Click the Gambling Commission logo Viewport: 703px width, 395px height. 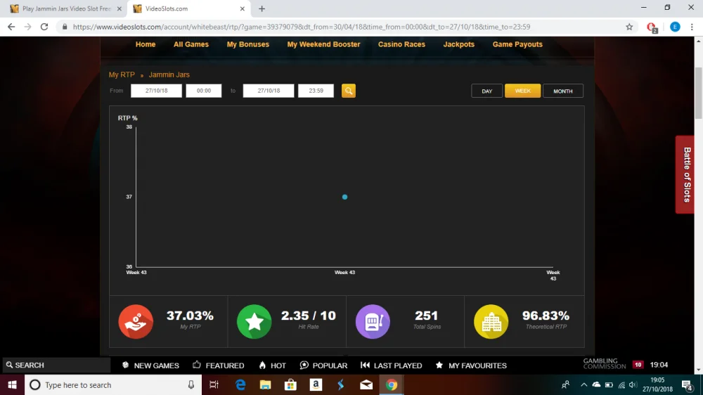[x=605, y=364]
